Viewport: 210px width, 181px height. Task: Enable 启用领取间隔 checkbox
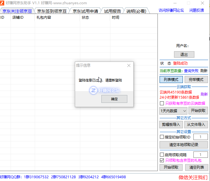[x=162, y=155]
